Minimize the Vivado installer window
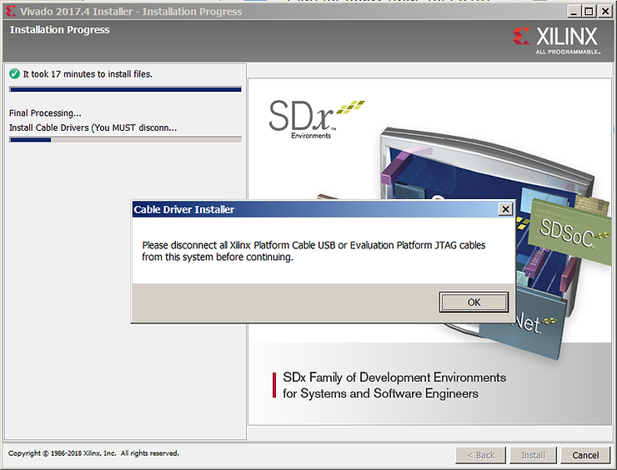The height and width of the screenshot is (470, 617). (x=574, y=11)
